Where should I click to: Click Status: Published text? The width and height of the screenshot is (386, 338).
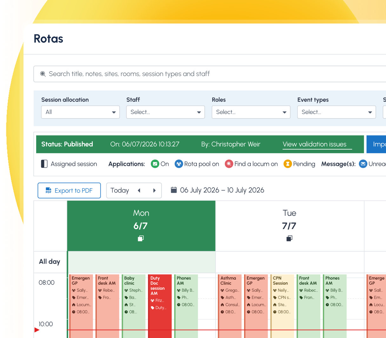67,144
